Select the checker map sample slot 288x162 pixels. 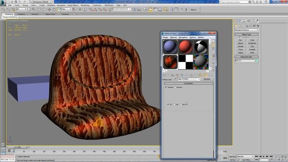tap(185, 62)
